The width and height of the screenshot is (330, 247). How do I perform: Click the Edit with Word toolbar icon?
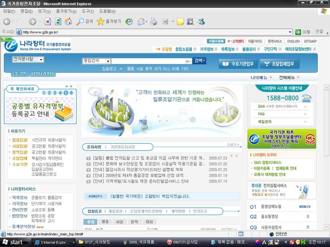165,22
